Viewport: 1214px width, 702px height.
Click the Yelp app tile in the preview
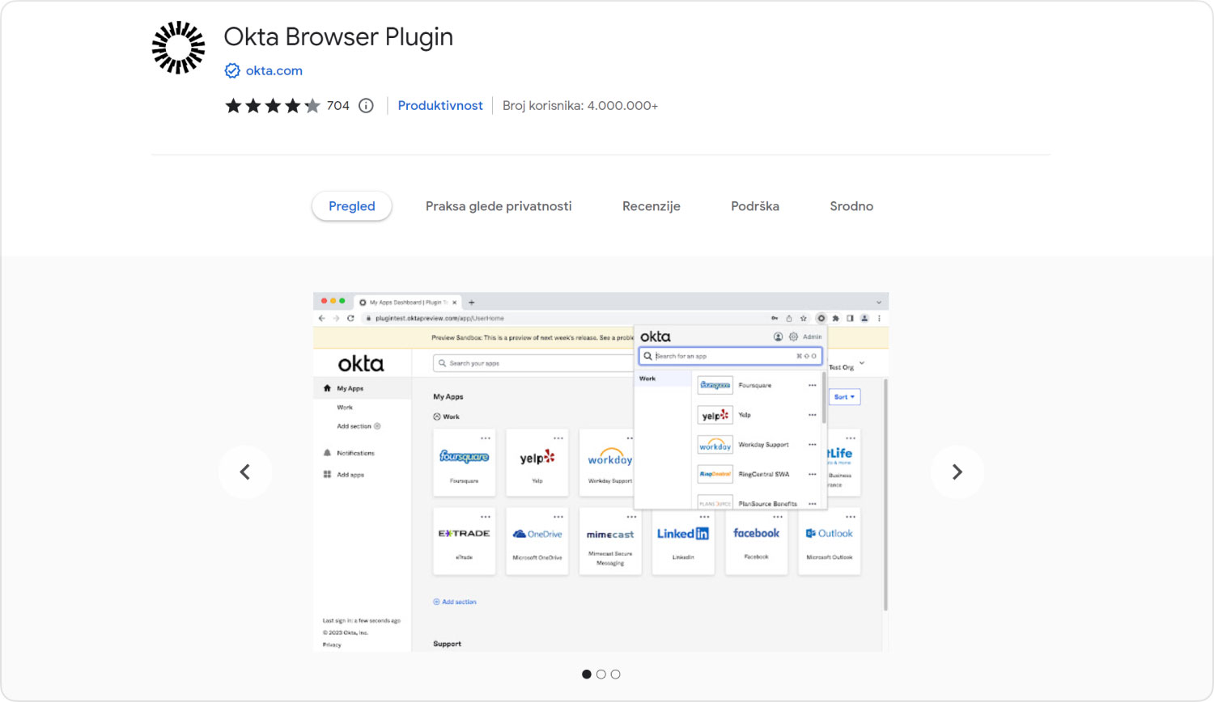[x=537, y=463]
